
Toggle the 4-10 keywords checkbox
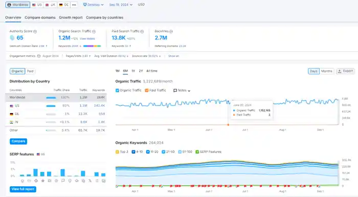[x=133, y=152]
